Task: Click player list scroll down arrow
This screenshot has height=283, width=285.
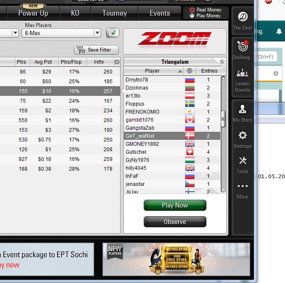Action: click(223, 190)
